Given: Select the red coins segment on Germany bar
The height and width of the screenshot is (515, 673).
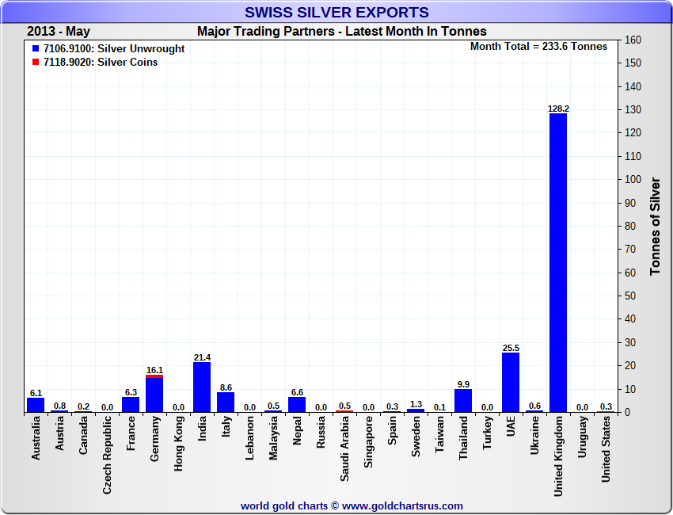Looking at the screenshot, I should point(154,377).
